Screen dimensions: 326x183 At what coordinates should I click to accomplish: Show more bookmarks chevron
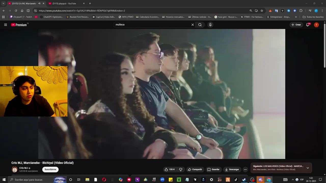pos(296,17)
